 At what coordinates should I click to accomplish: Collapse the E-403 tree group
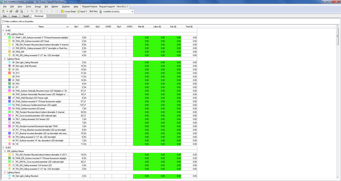click(2, 147)
